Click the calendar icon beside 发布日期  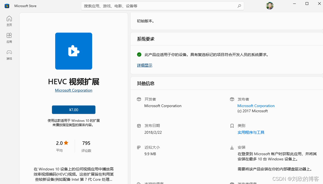139,126
